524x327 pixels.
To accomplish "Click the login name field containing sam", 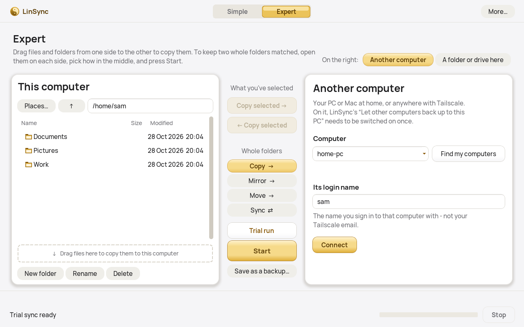I will click(x=409, y=202).
